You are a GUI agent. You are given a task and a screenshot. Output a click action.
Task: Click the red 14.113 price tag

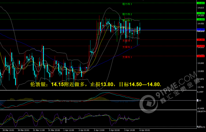pos(200,56)
